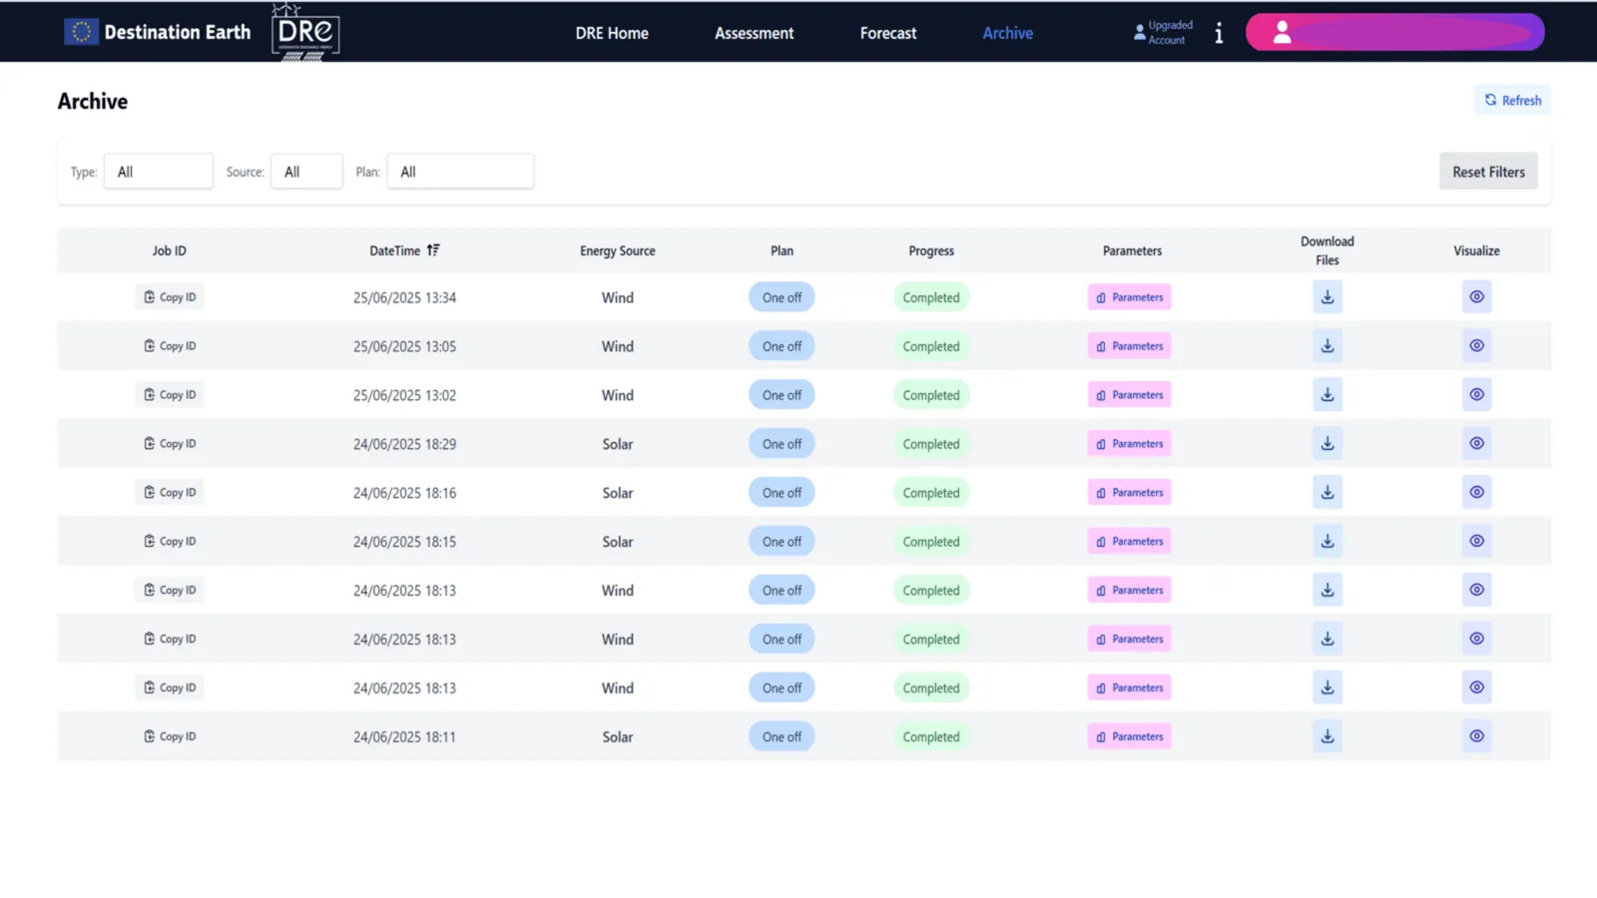Click the DRE logo
Viewport: 1597px width, 898px height.
305,33
